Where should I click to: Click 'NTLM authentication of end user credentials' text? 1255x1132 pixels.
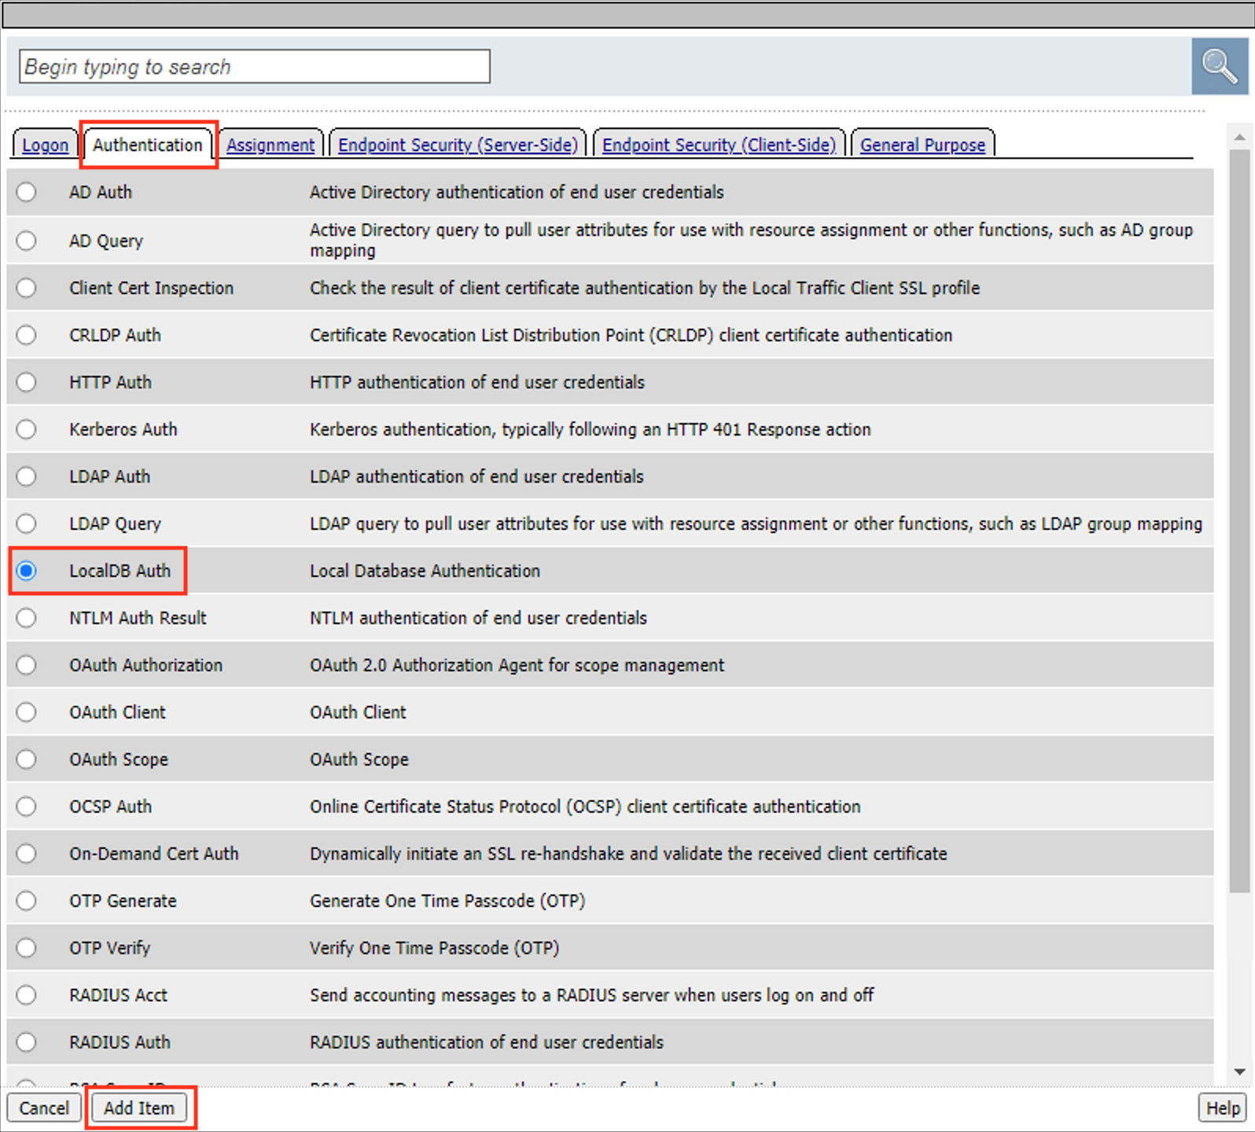tap(478, 618)
